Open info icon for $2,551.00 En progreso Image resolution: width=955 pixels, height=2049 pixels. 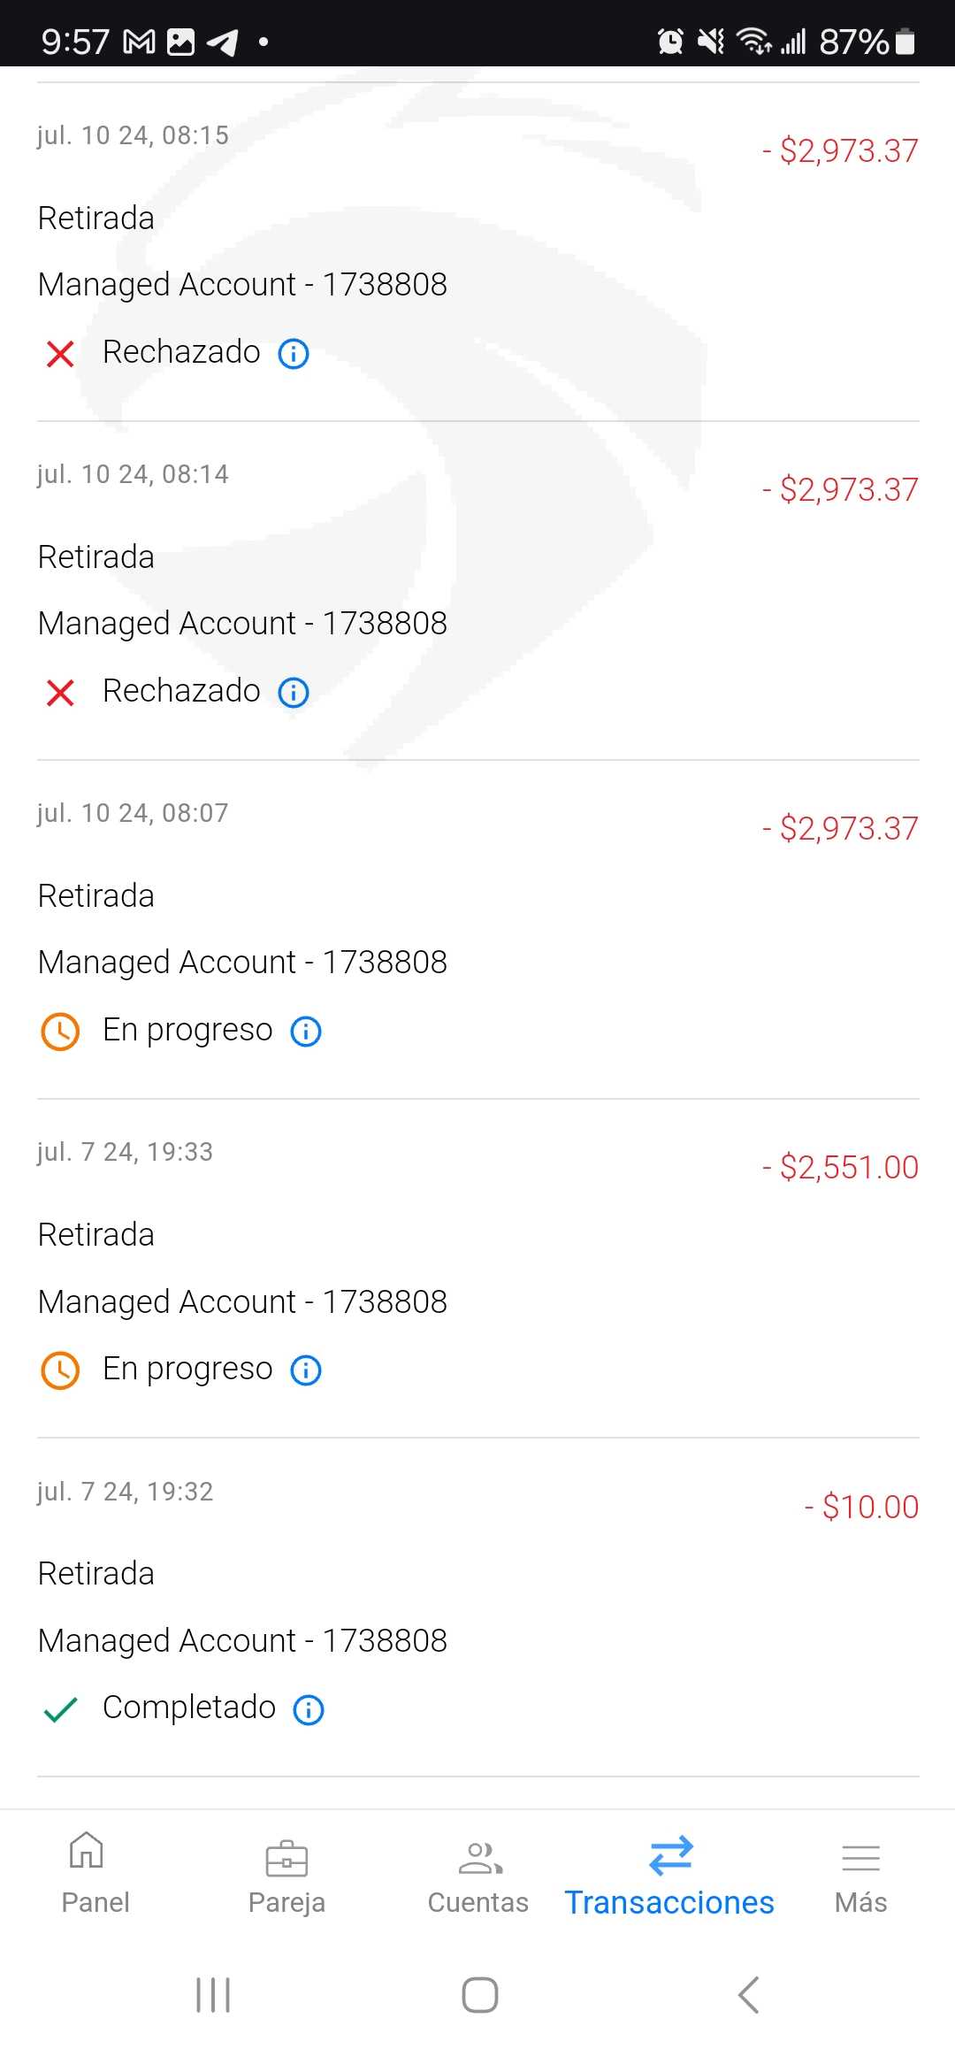(x=306, y=1370)
